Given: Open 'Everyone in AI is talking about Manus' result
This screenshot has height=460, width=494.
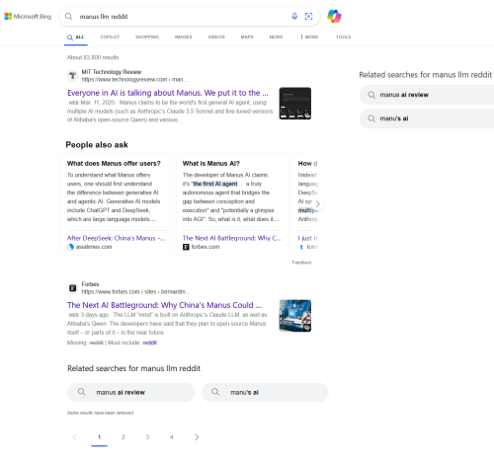Looking at the screenshot, I should point(168,93).
